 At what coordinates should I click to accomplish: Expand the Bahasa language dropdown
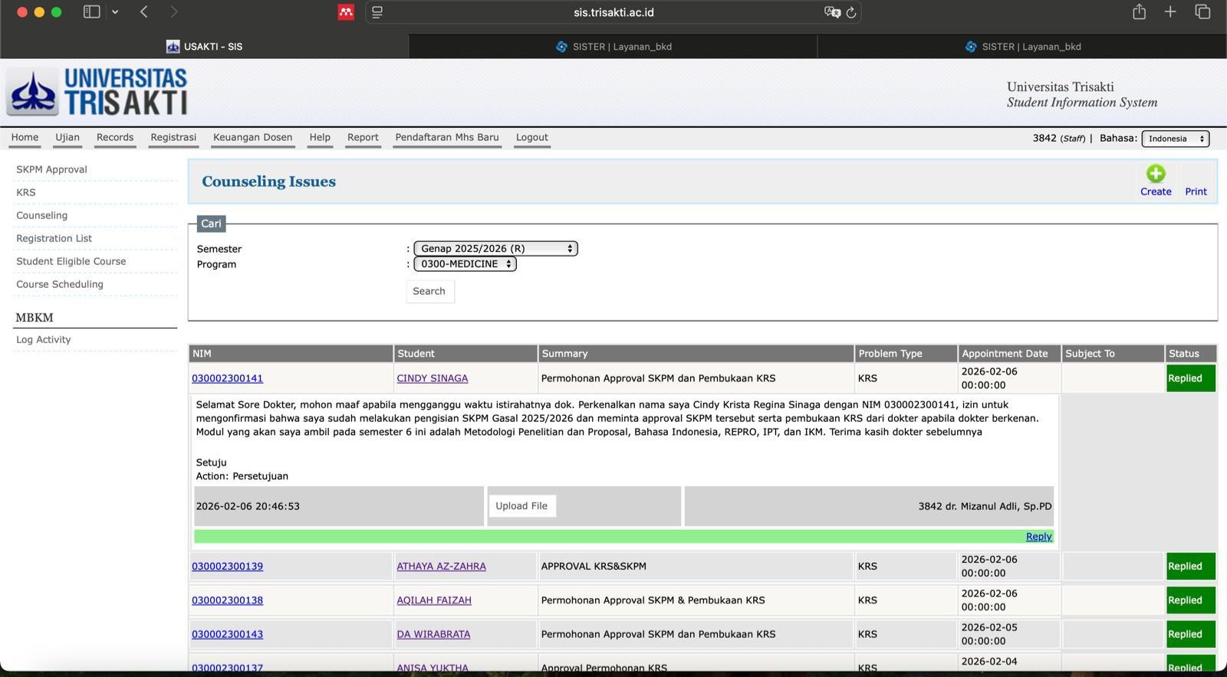click(1175, 139)
